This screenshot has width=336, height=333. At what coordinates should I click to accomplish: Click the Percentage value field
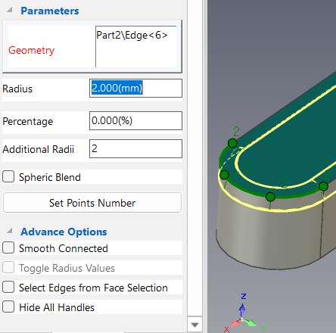135,121
